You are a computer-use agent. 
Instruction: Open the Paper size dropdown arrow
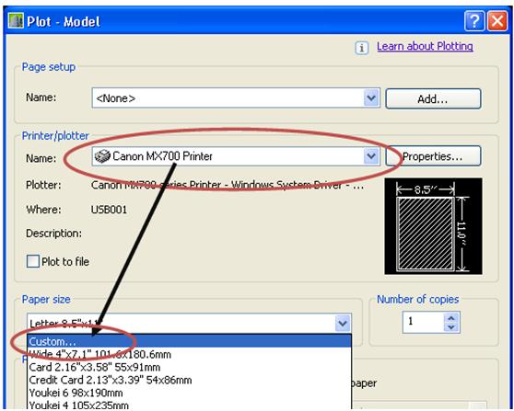[x=343, y=324]
